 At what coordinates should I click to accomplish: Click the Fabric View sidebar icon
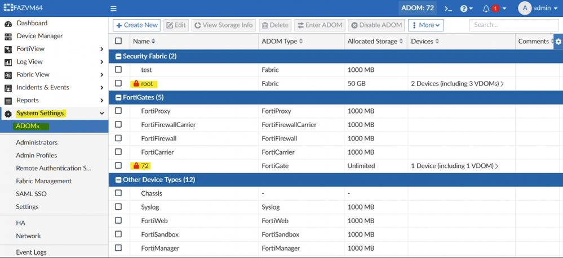(x=8, y=75)
